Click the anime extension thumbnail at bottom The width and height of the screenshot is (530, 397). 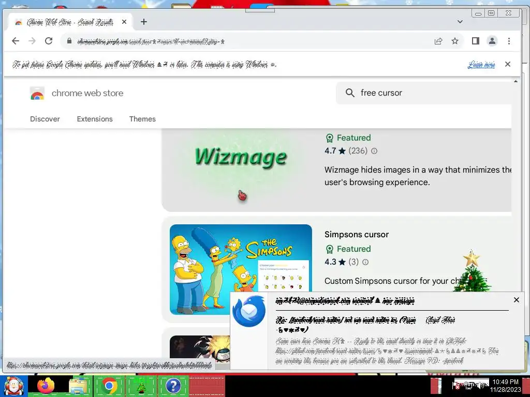click(200, 347)
